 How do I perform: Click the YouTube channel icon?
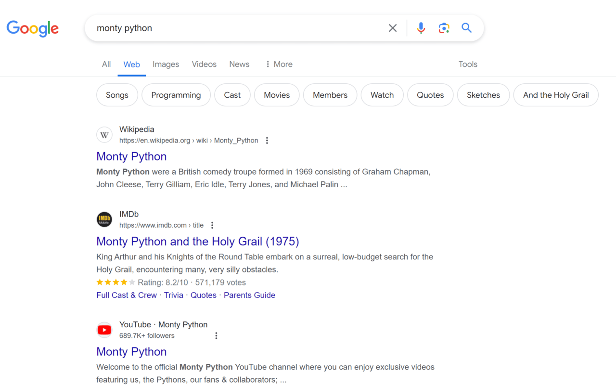[x=104, y=330]
